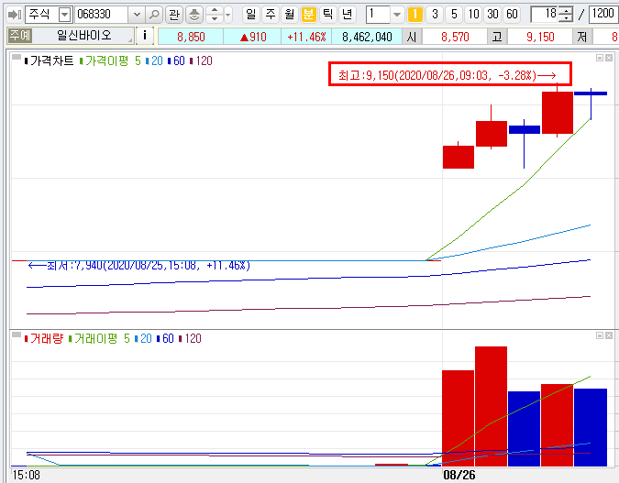
Task: Click the 최저:7,940 low price annotation
Action: click(139, 266)
